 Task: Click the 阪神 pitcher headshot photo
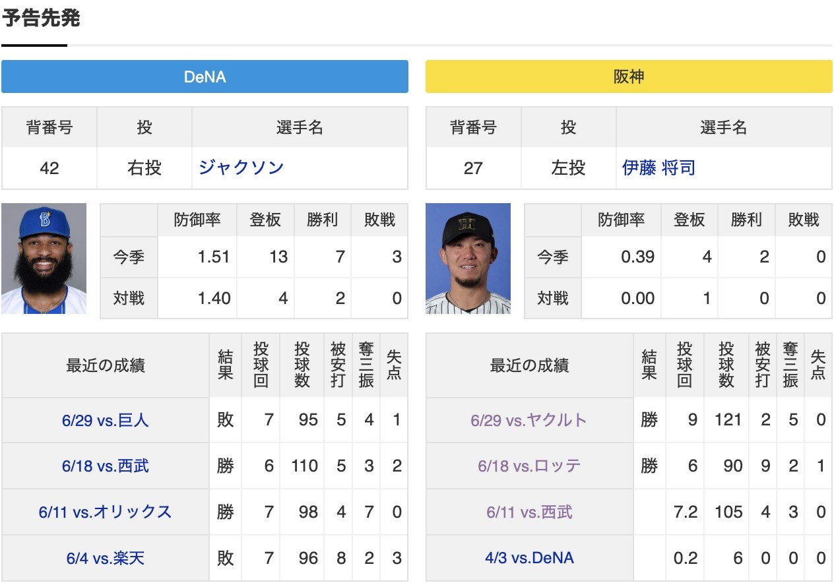pos(468,259)
